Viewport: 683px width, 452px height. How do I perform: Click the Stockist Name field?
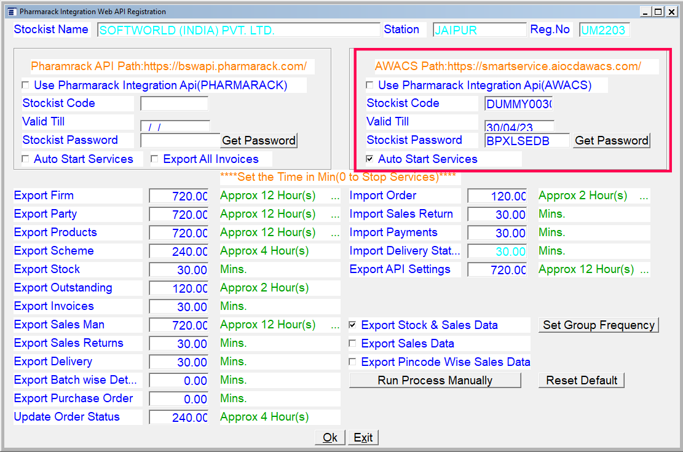(x=239, y=30)
